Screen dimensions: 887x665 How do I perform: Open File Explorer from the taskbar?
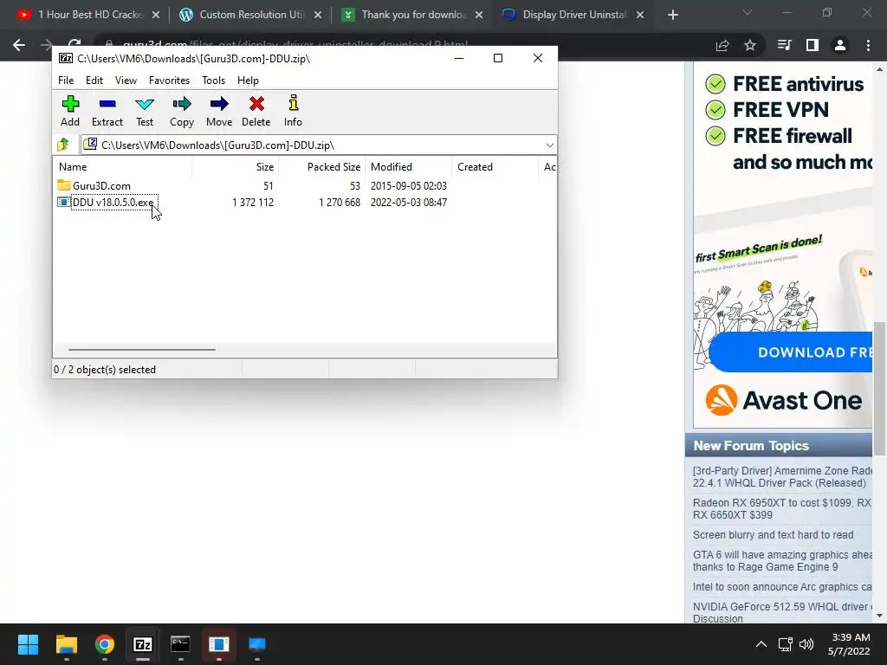pyautogui.click(x=66, y=644)
